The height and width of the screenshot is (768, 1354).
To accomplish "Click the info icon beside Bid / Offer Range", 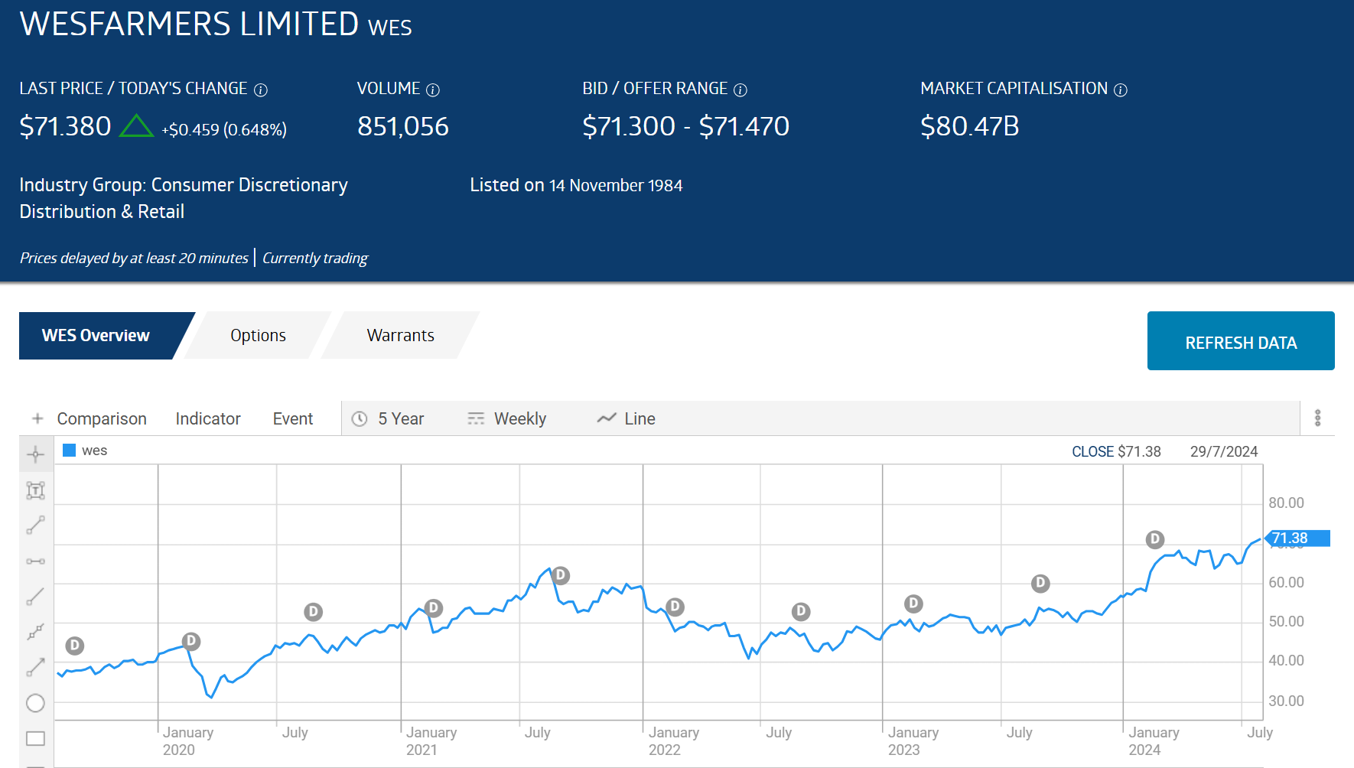I will point(740,90).
